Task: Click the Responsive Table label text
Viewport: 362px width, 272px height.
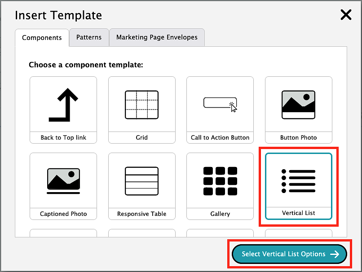Action: coord(141,214)
